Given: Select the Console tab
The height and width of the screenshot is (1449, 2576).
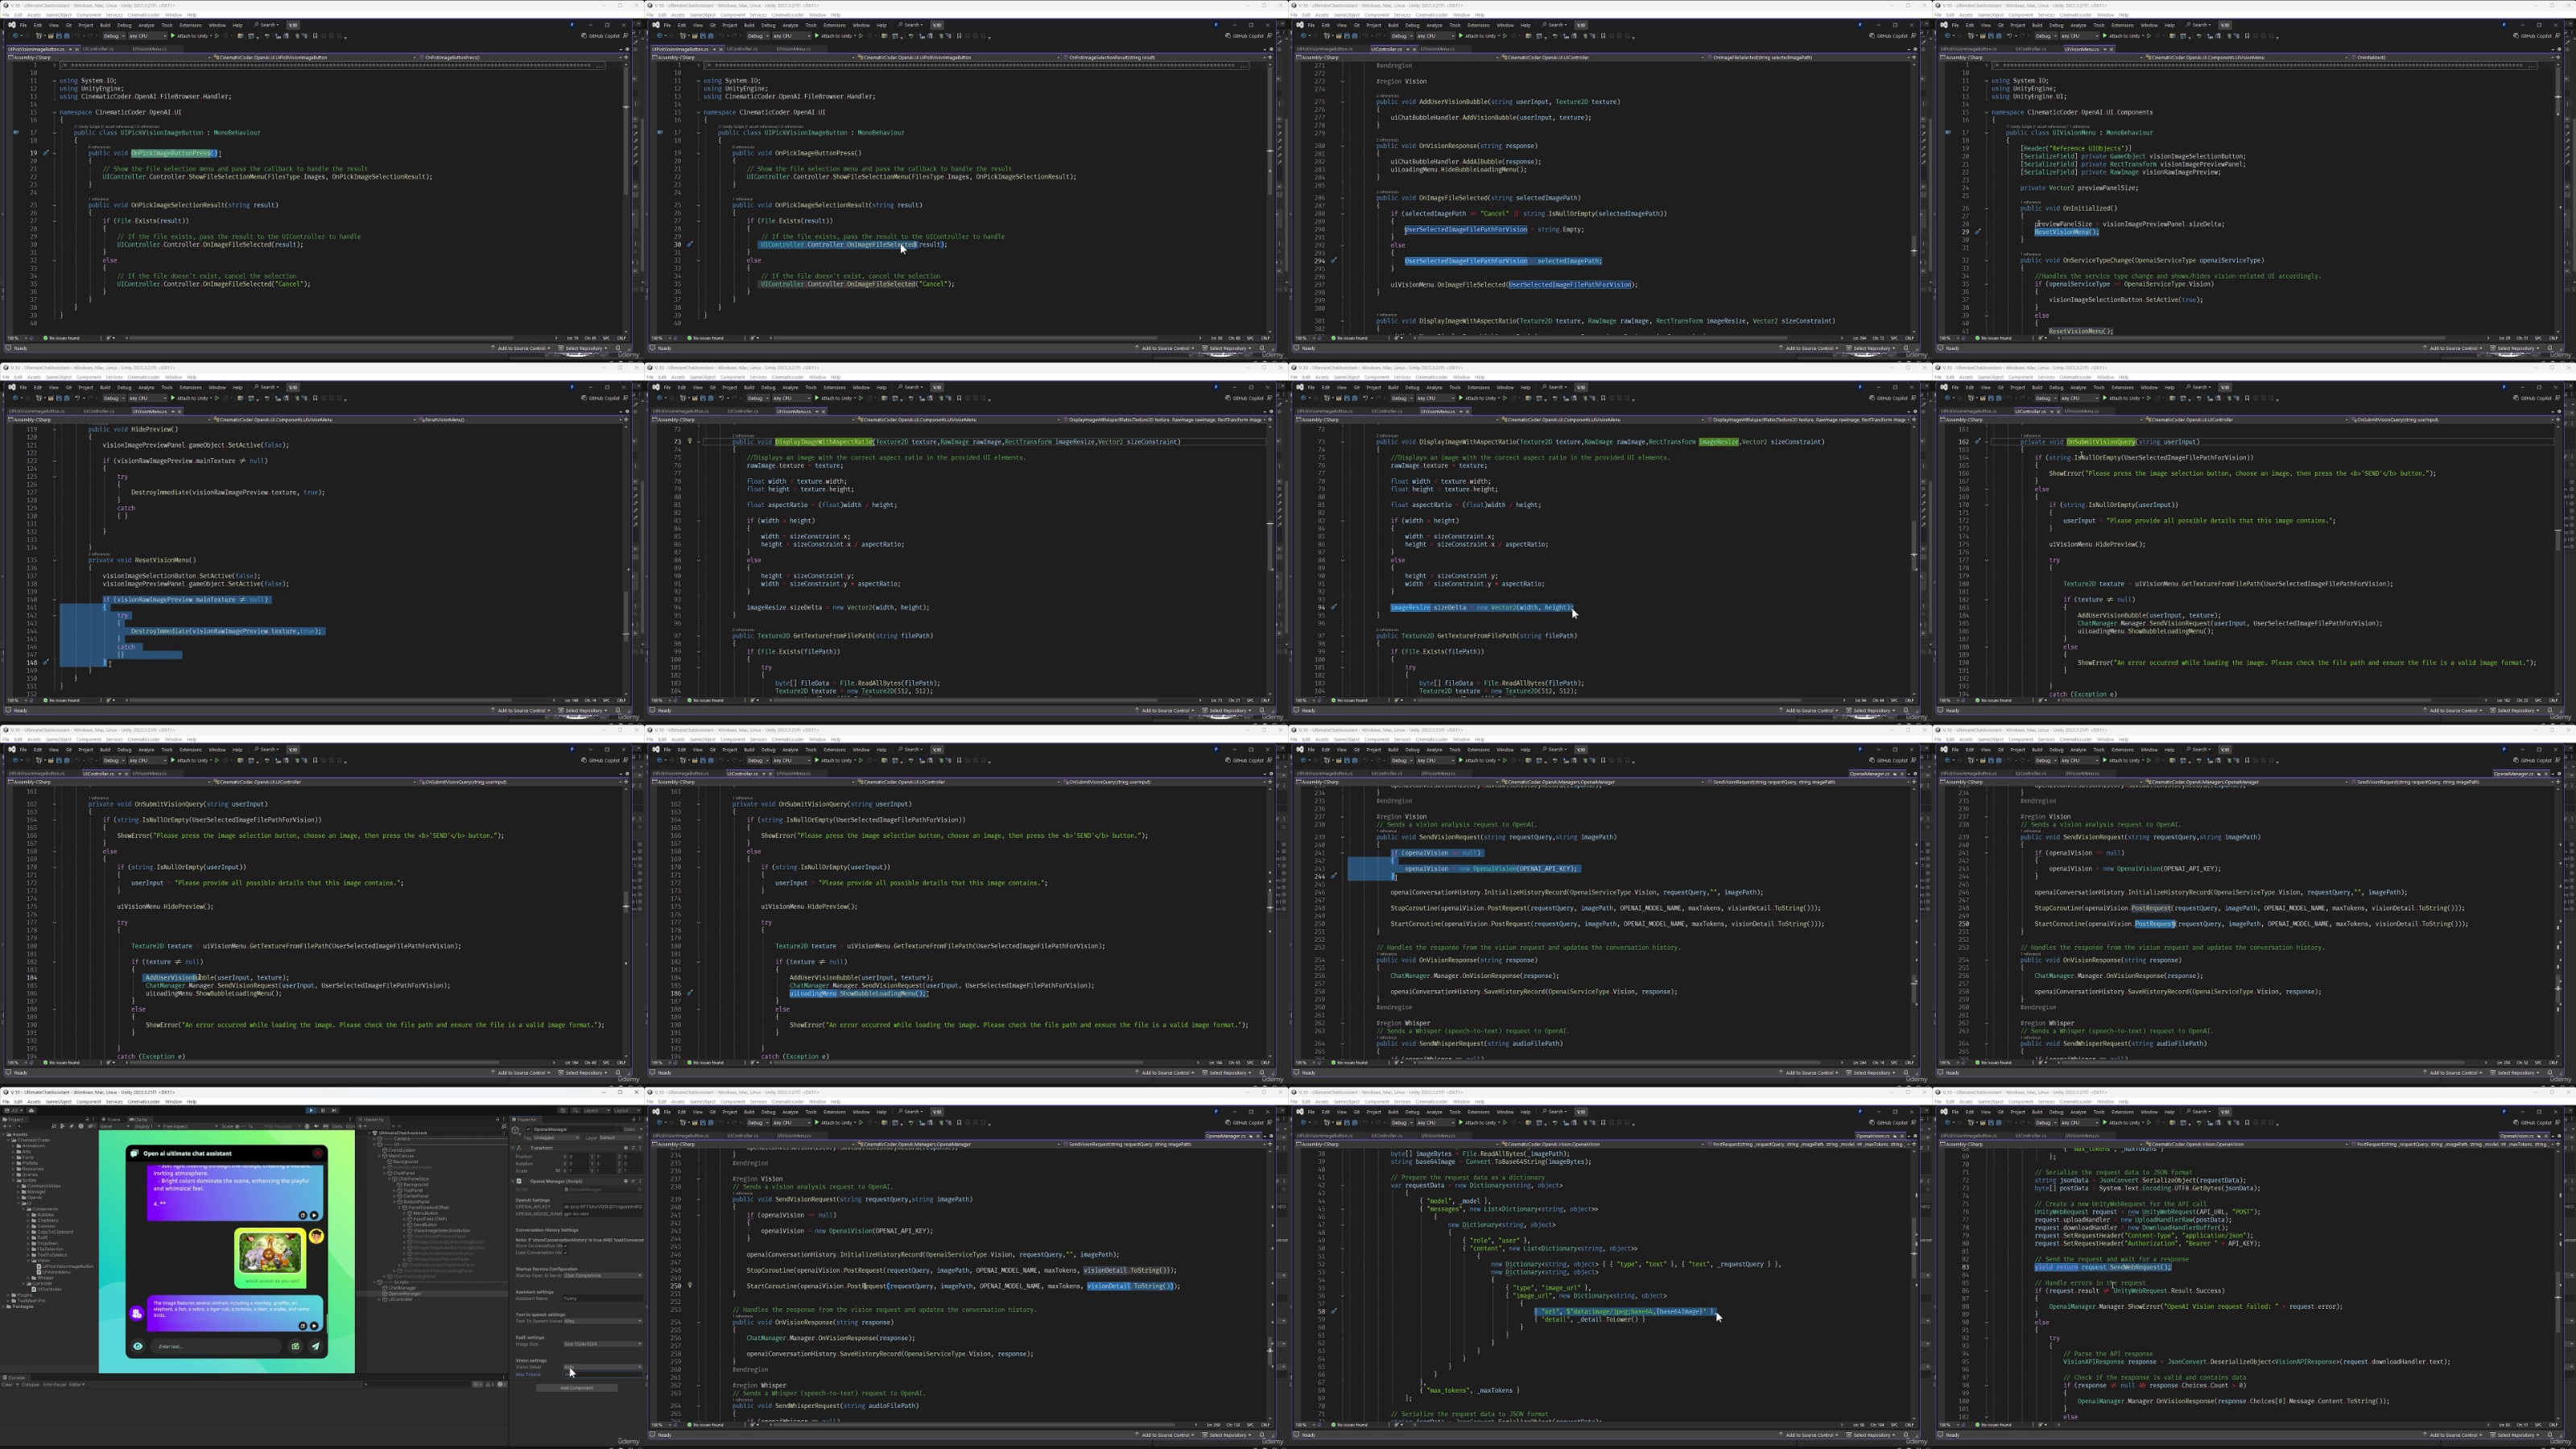Looking at the screenshot, I should (15, 1378).
